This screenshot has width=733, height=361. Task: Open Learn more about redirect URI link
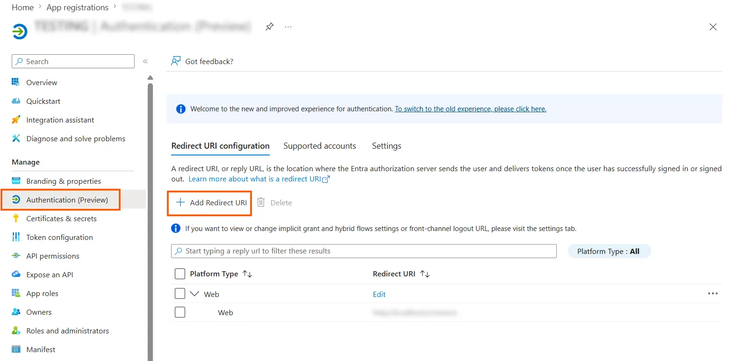(x=259, y=179)
